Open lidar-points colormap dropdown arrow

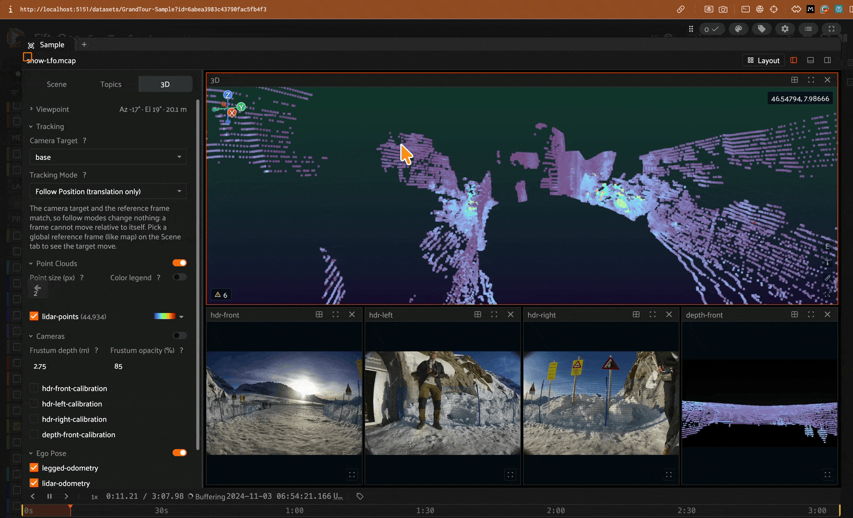(x=181, y=317)
